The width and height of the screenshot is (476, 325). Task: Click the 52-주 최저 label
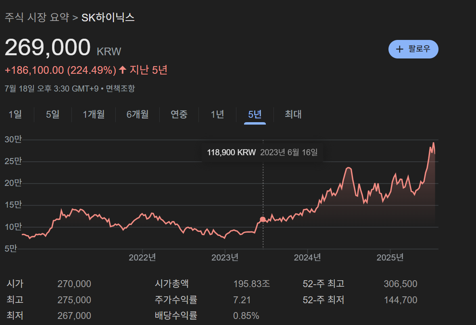(x=324, y=300)
